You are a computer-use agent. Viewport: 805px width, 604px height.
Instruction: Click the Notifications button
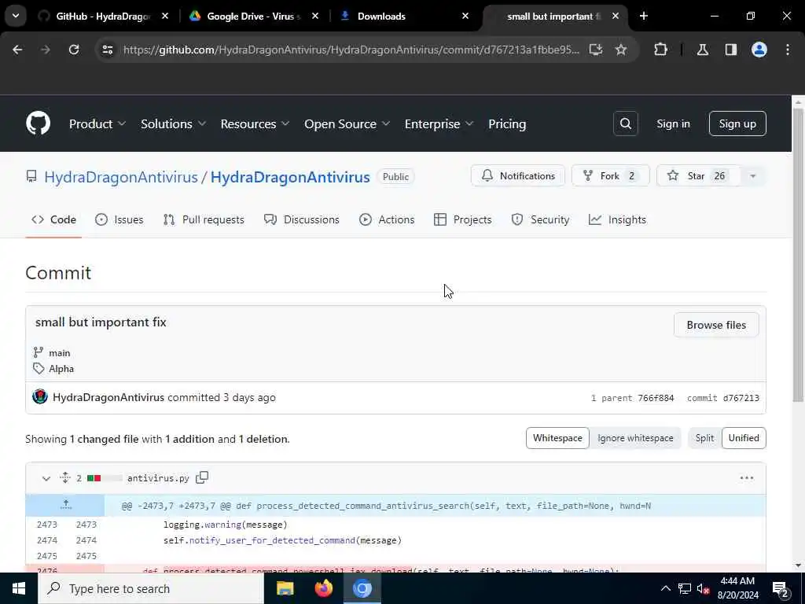pos(518,176)
